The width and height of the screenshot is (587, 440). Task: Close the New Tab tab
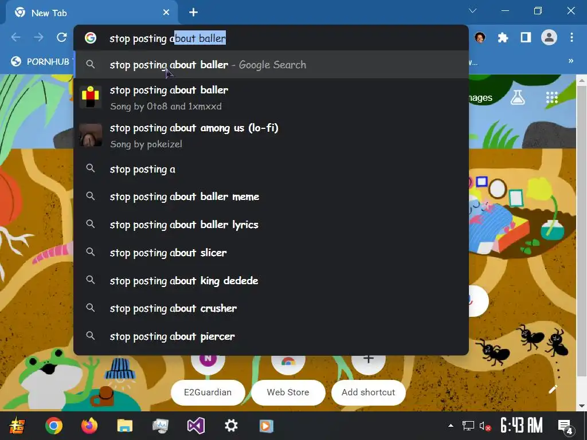166,13
